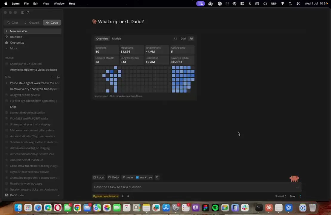Click the send arrow in prompt box
Screen dimensions: 331x215
[x=298, y=187]
